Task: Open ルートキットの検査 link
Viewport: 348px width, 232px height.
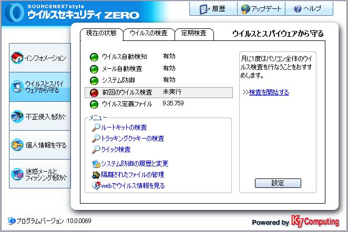Action: [124, 128]
